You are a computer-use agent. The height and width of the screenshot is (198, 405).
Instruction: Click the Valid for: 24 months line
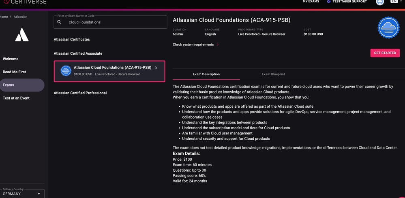[190, 181]
